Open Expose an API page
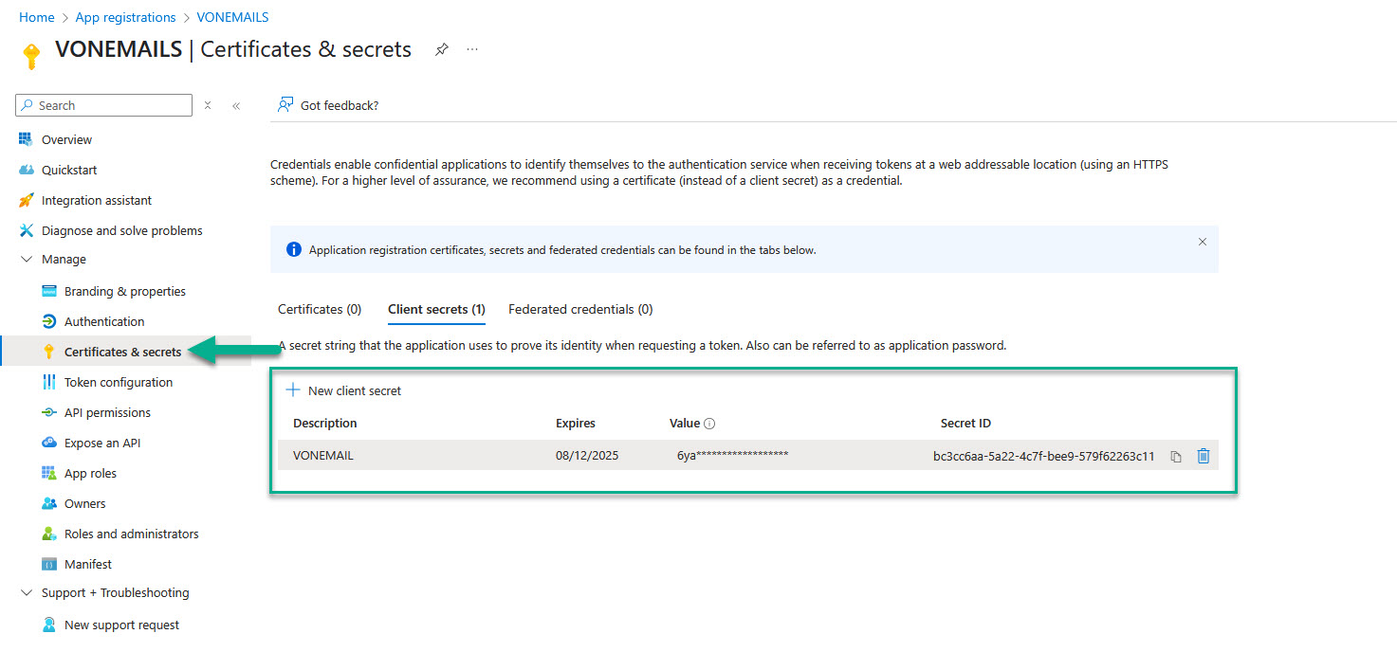1397x652 pixels. [104, 443]
